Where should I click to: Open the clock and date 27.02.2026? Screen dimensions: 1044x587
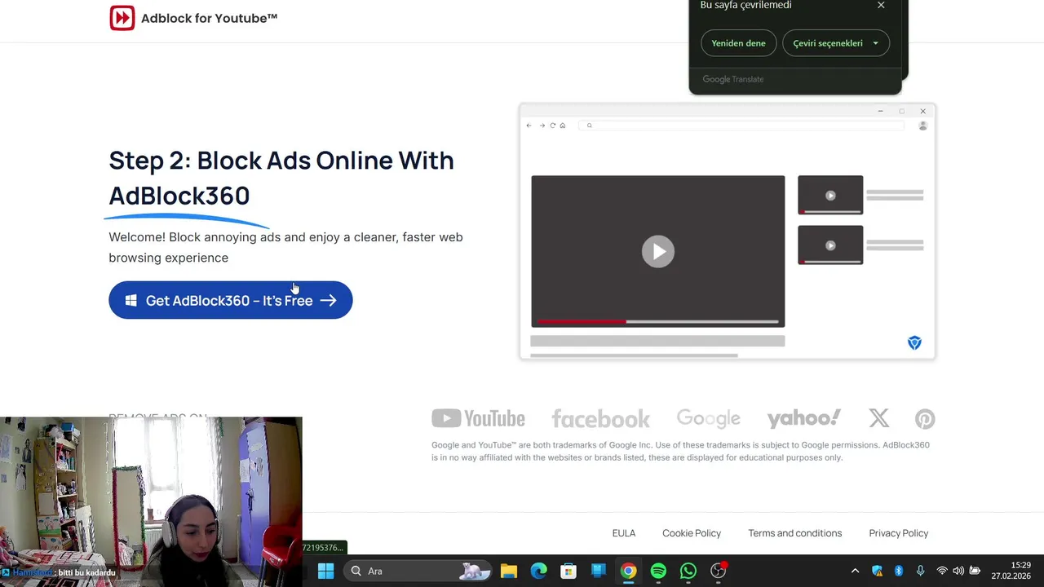(x=1011, y=571)
